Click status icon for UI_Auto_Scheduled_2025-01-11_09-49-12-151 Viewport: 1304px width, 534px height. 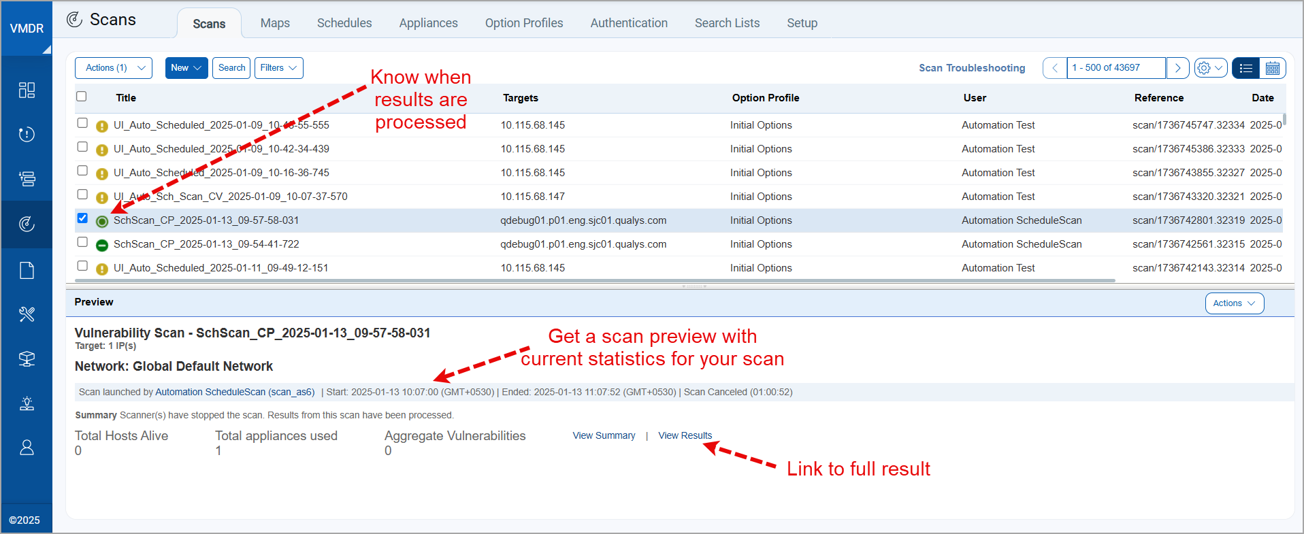(102, 269)
